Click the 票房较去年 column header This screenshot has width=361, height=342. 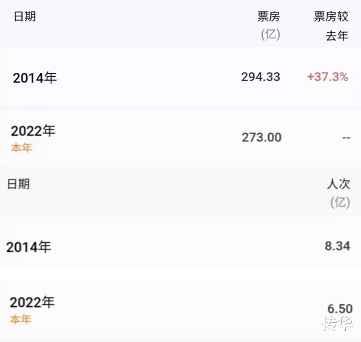331,26
